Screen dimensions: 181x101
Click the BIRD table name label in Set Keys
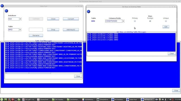[93, 21]
